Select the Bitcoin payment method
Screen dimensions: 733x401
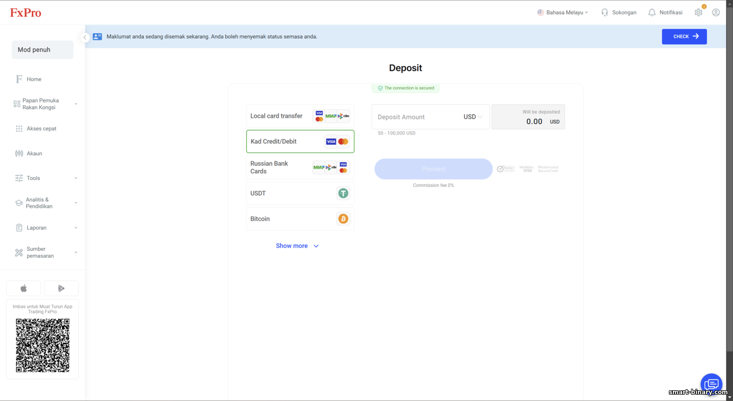(300, 219)
